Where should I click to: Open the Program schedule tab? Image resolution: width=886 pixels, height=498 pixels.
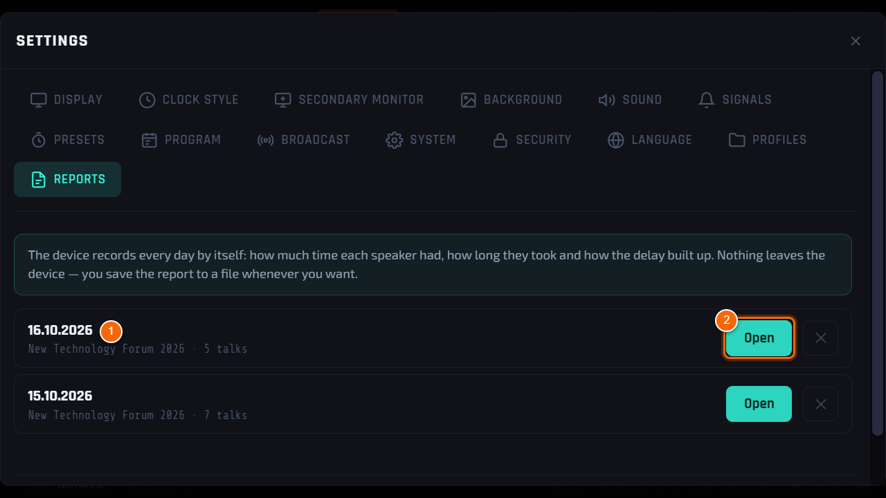181,140
